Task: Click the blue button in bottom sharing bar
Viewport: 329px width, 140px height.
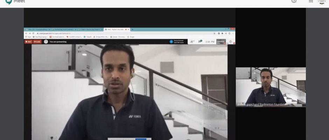Action: [x=141, y=139]
